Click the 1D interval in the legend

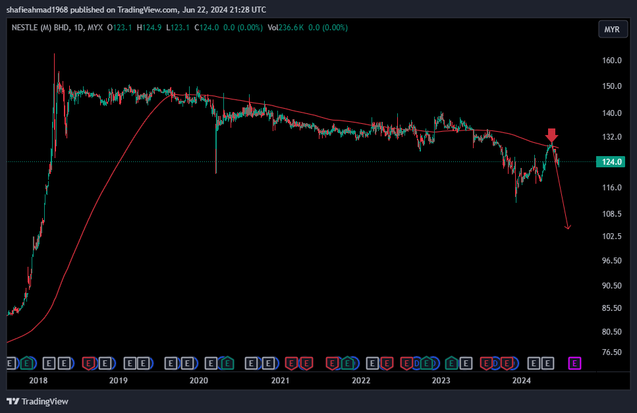pos(78,28)
